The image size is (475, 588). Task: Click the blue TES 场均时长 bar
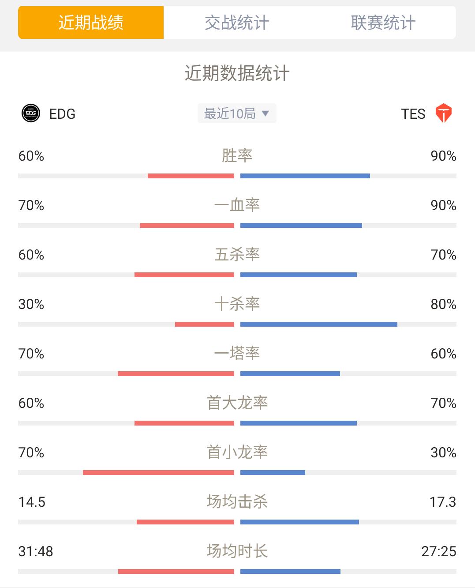[290, 572]
